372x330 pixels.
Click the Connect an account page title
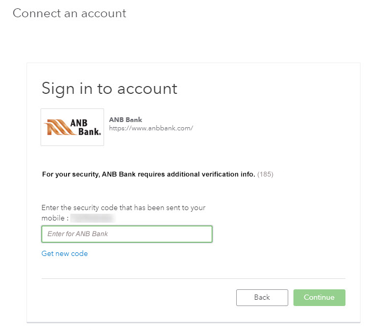point(69,14)
